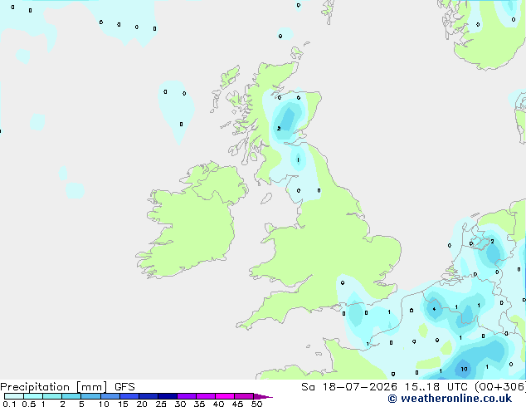
Task: Click the 'Precipitation [mm] GFS' title text
Action: tap(67, 387)
